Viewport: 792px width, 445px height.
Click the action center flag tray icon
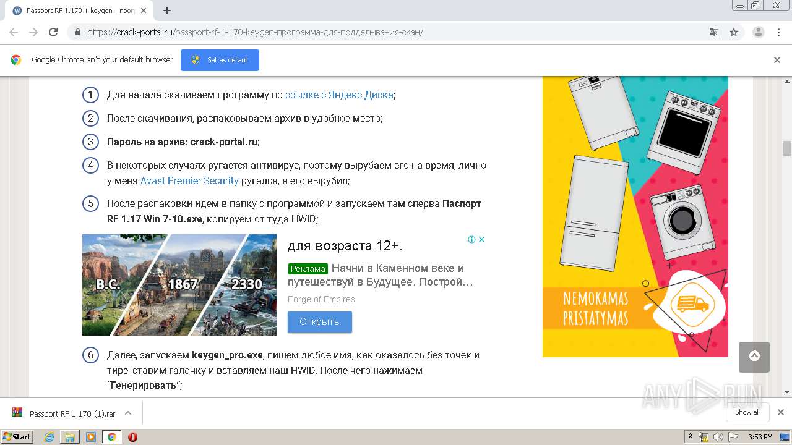(732, 437)
